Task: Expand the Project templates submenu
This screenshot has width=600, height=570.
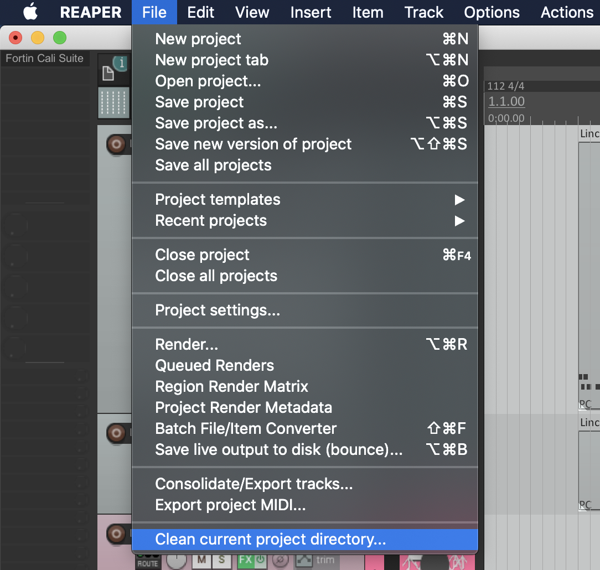Action: click(x=305, y=200)
